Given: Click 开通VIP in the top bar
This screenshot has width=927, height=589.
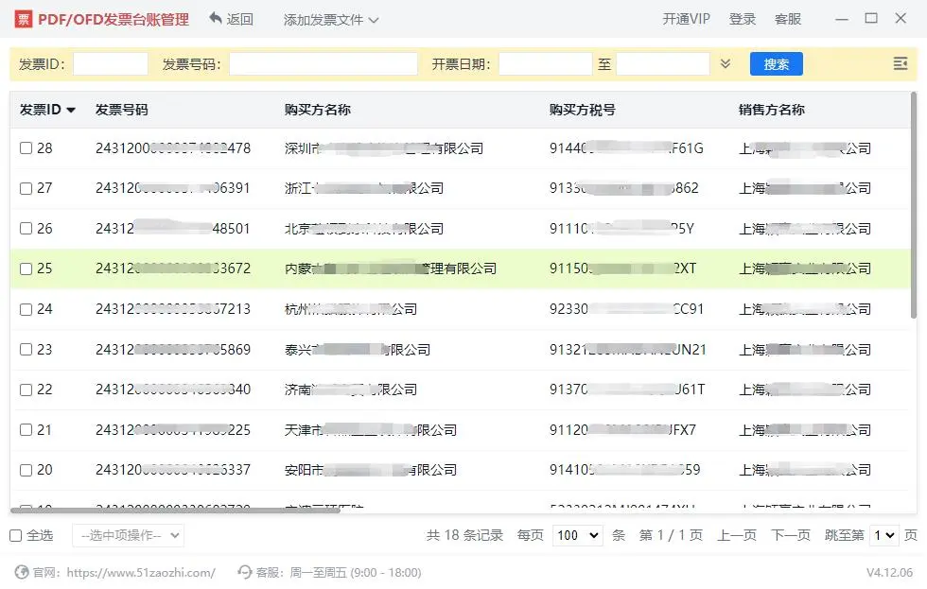Looking at the screenshot, I should (686, 19).
